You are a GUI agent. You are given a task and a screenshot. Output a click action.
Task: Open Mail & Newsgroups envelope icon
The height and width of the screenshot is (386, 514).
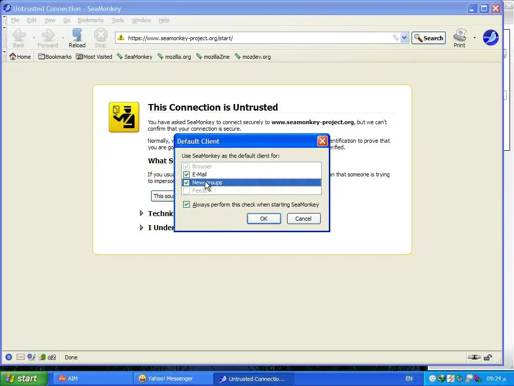click(21, 357)
